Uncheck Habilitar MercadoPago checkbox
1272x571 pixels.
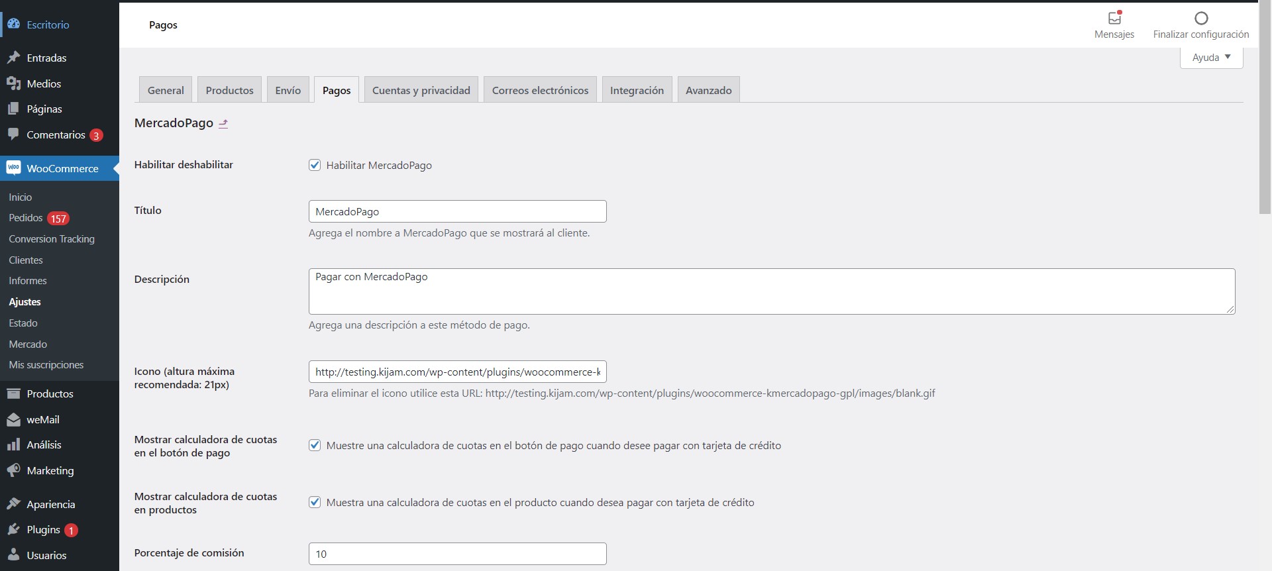315,165
